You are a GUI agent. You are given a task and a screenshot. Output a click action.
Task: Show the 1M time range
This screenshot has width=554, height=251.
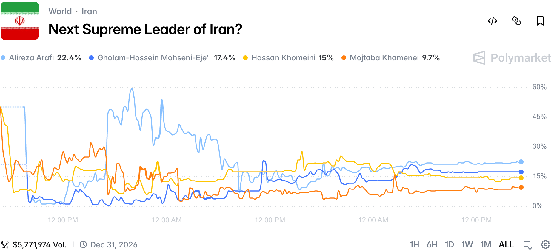[486, 244]
